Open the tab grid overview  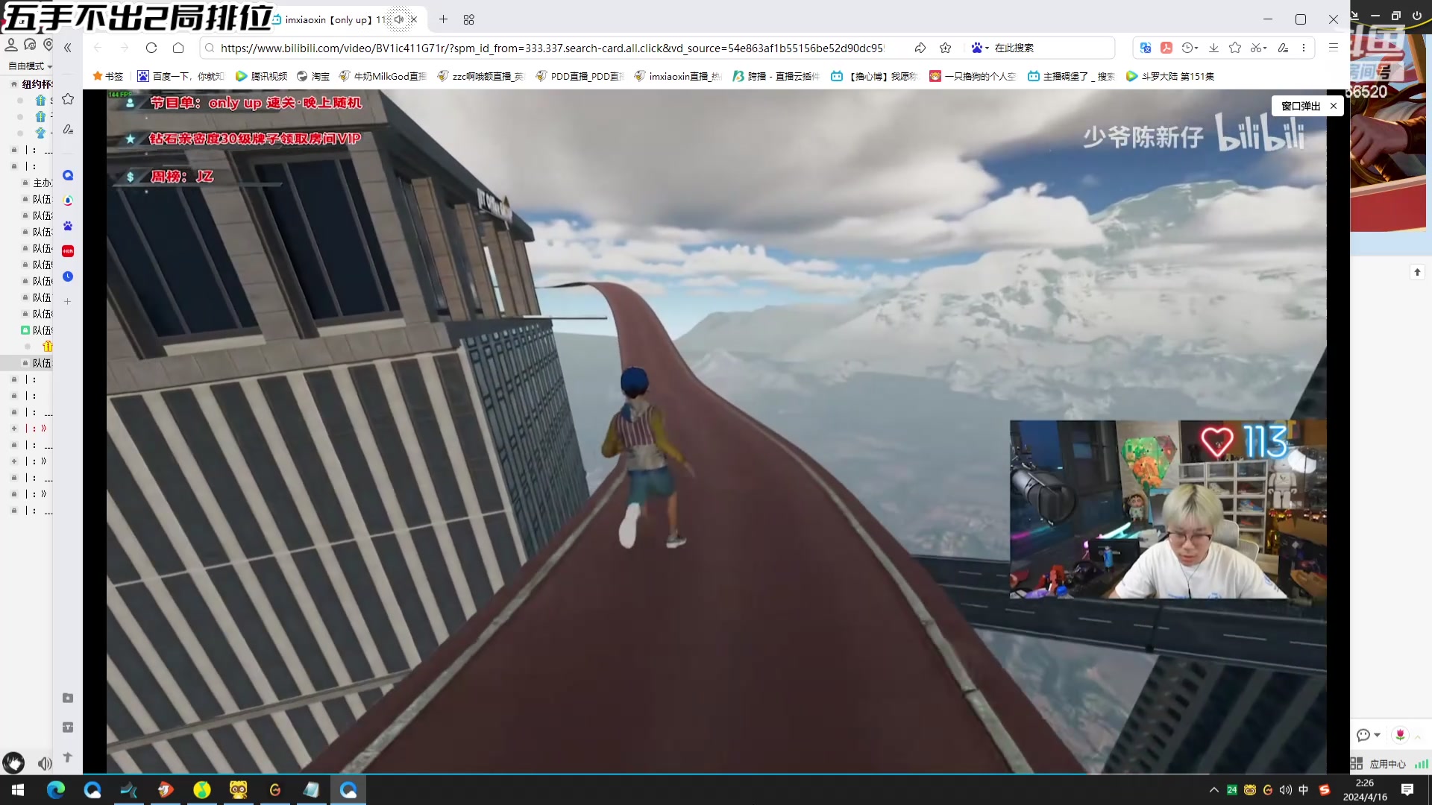tap(468, 19)
